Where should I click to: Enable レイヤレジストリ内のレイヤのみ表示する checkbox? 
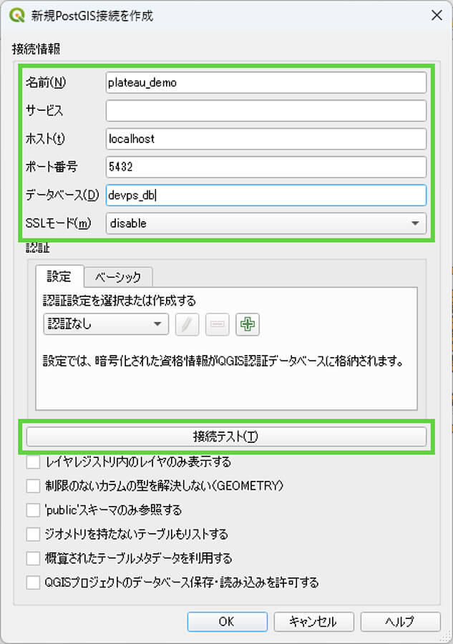pyautogui.click(x=33, y=462)
